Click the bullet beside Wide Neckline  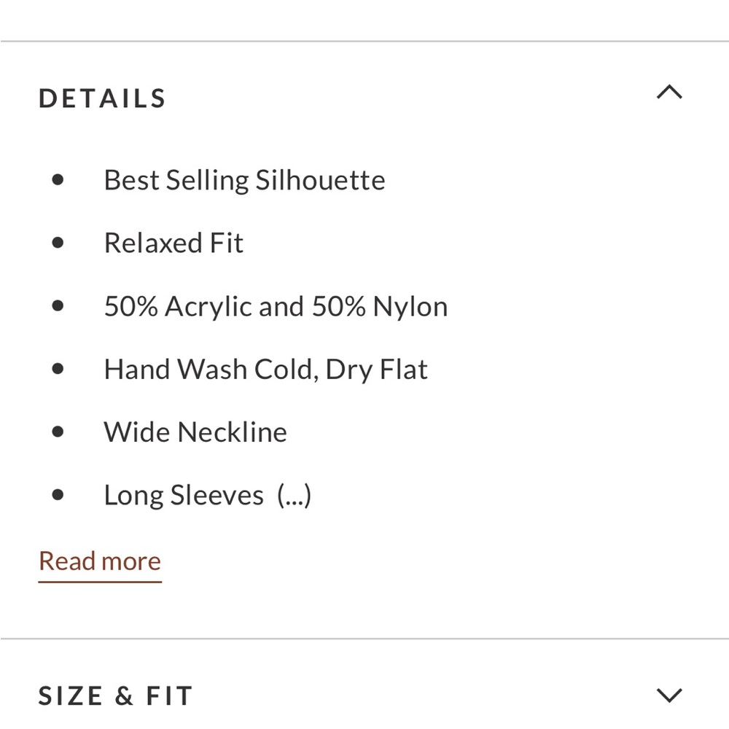coord(58,432)
